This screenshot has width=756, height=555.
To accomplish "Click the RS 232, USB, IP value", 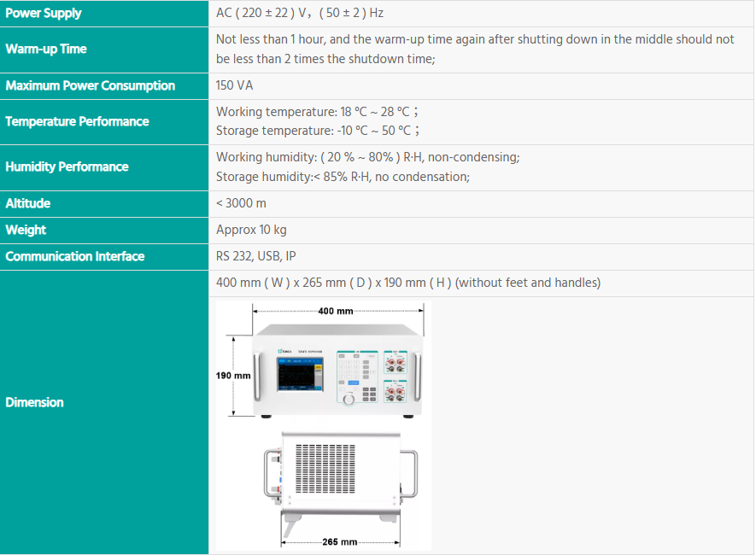I will pos(256,256).
